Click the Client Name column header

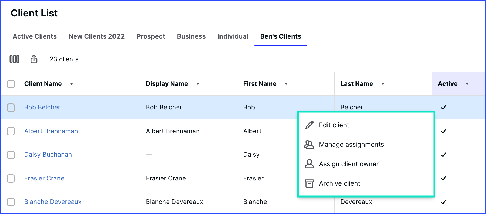pyautogui.click(x=43, y=84)
